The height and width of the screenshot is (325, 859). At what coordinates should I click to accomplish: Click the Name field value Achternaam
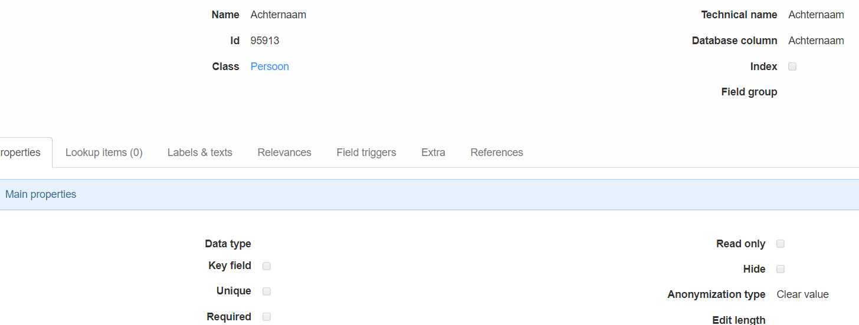click(278, 15)
